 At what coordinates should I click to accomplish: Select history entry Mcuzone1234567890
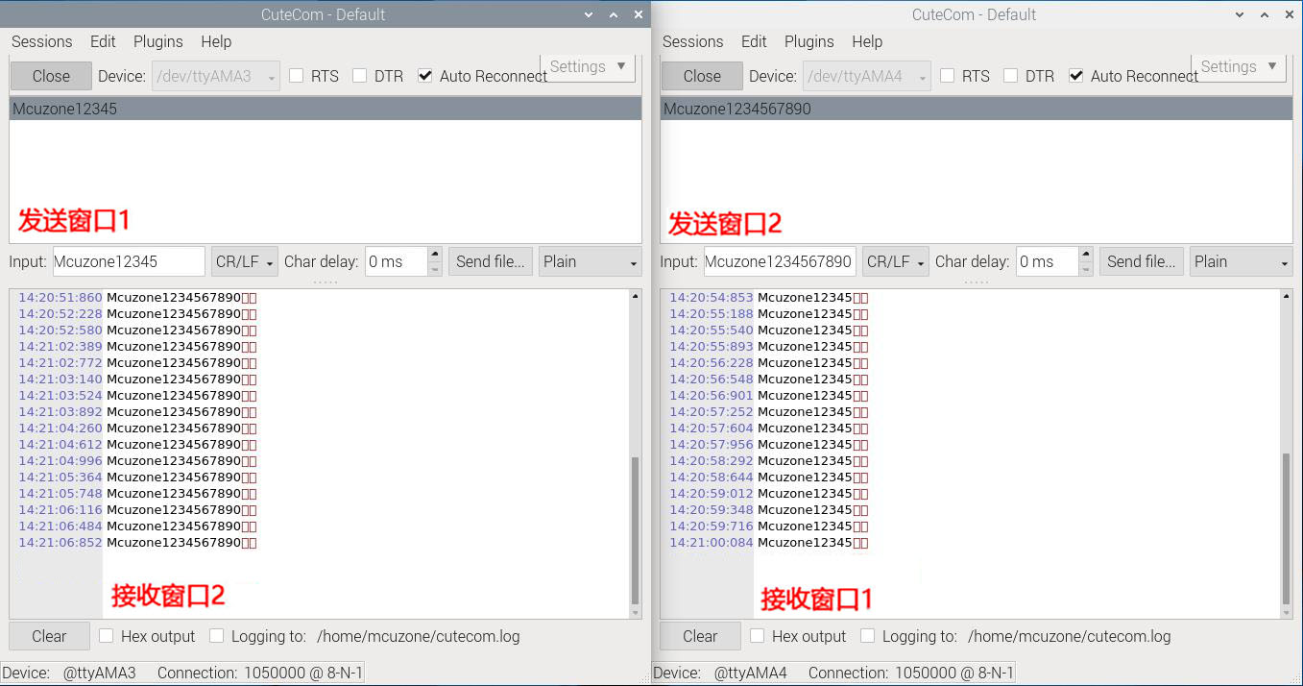(x=977, y=109)
